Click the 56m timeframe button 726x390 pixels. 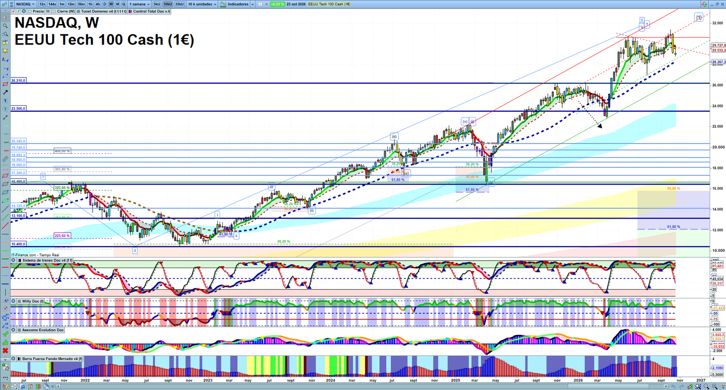click(81, 4)
